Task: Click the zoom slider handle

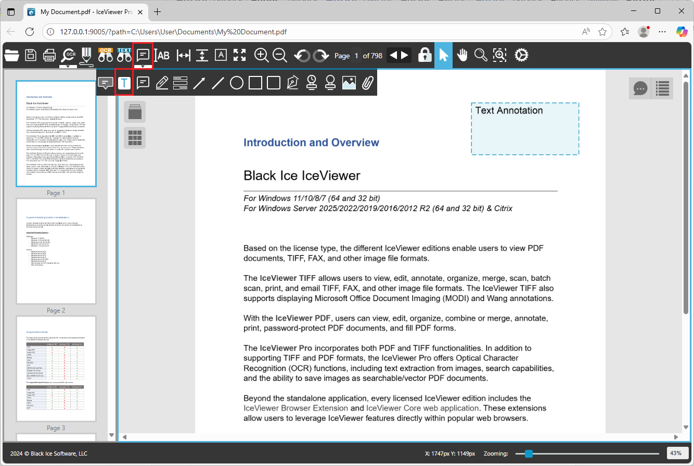Action: tap(529, 454)
